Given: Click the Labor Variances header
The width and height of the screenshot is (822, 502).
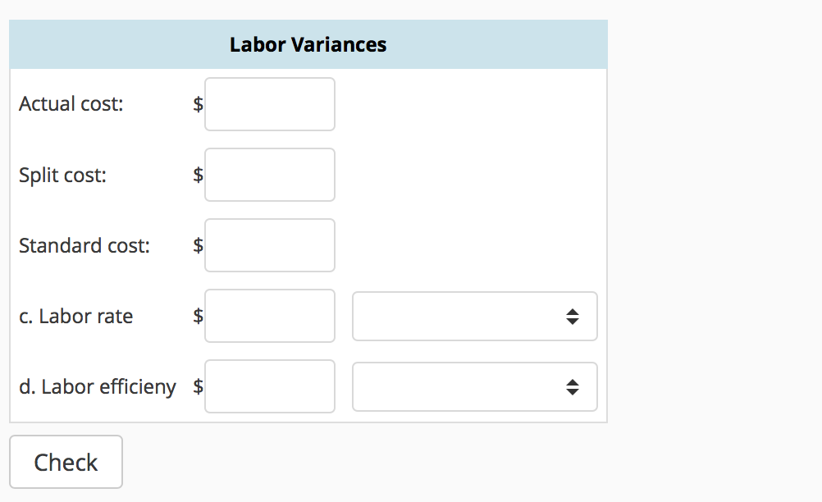Looking at the screenshot, I should (308, 44).
